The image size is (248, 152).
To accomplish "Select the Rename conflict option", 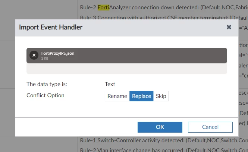I will click(x=117, y=96).
